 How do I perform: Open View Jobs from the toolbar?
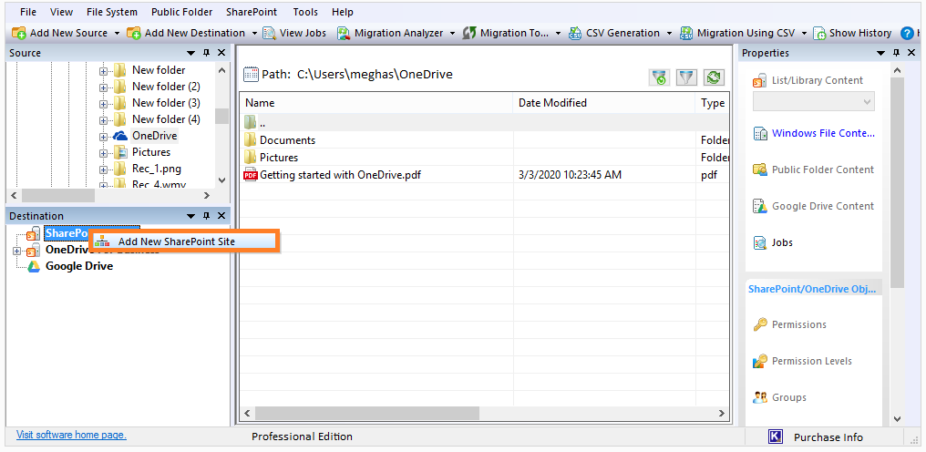[294, 33]
